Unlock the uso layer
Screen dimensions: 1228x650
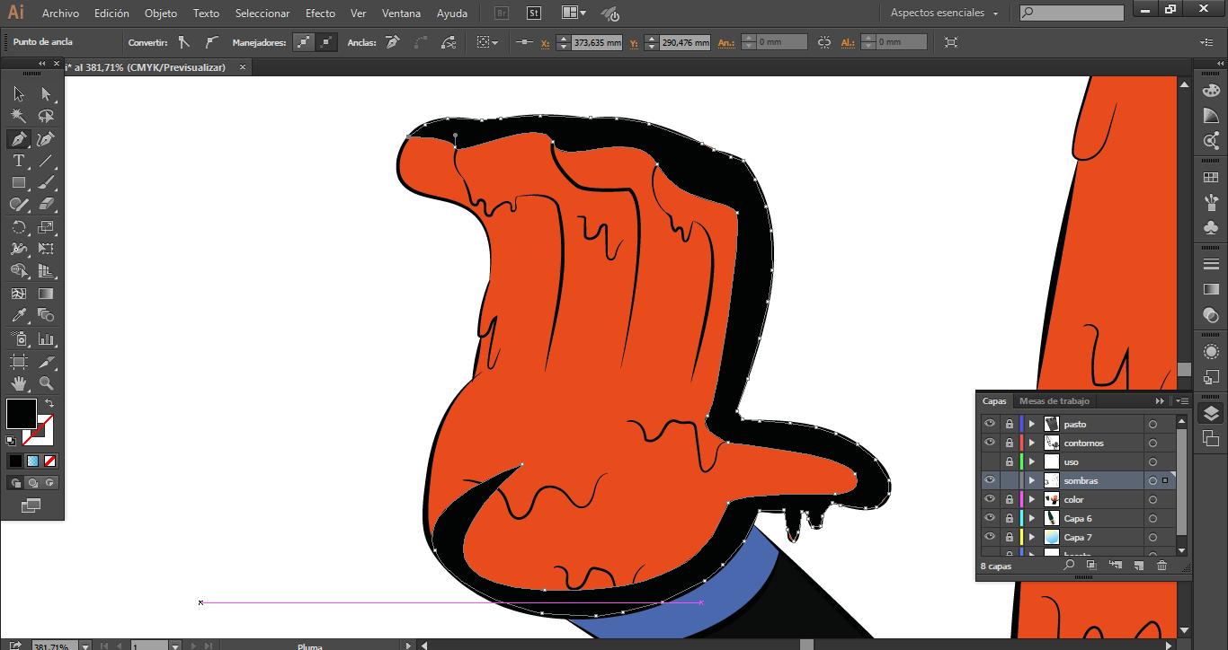(1010, 461)
